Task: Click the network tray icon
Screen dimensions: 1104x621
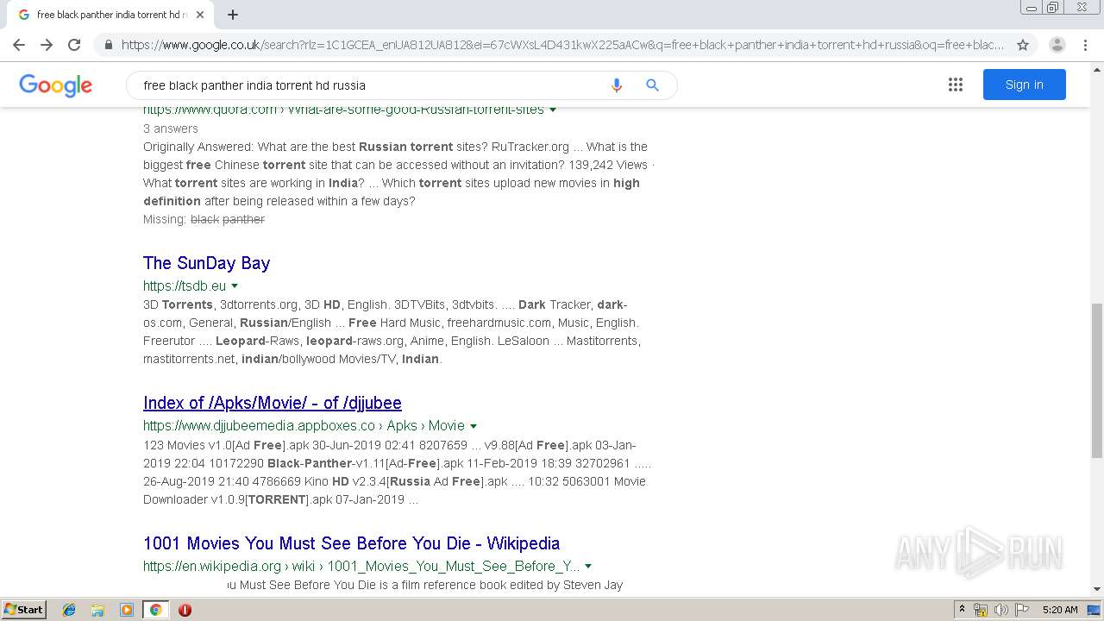Action: pos(981,610)
